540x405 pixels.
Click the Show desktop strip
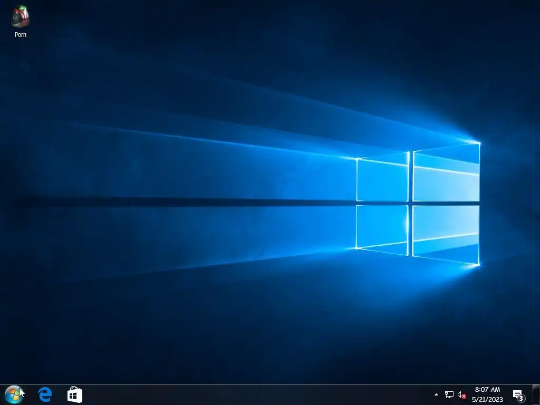(536, 394)
